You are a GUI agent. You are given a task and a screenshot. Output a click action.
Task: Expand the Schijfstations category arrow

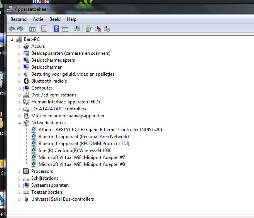[x=19, y=179]
